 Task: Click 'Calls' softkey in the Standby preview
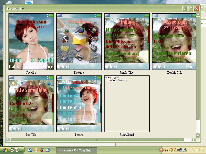click(x=14, y=67)
